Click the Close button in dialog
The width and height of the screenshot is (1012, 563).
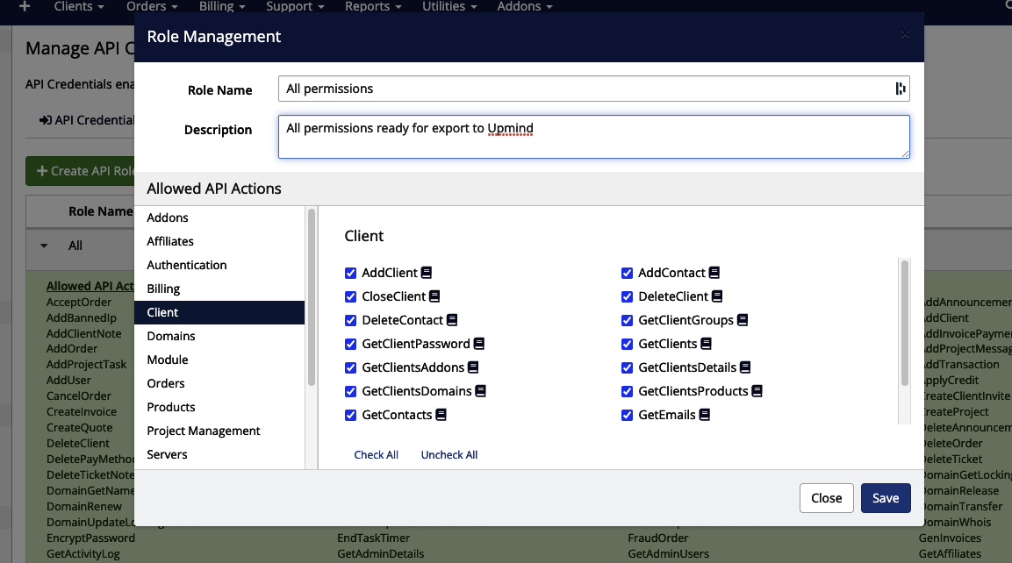(826, 498)
